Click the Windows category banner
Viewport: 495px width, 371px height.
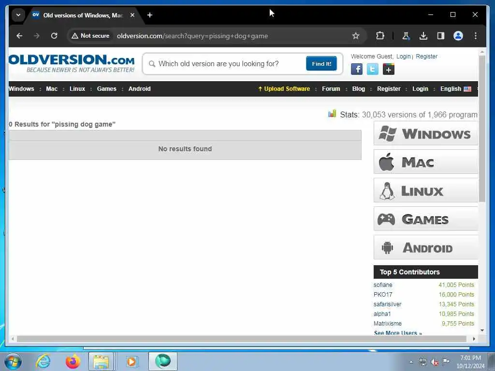[x=425, y=133]
